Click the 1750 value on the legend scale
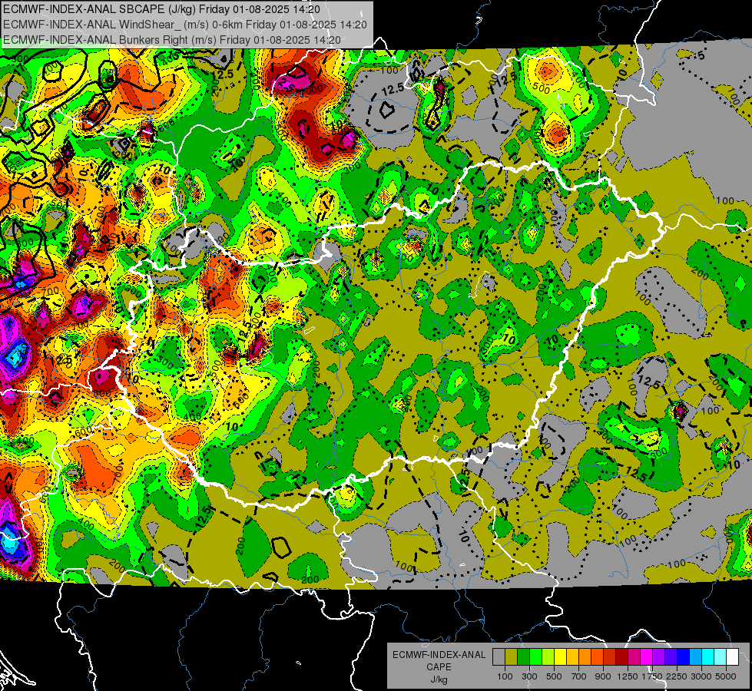 click(x=652, y=676)
